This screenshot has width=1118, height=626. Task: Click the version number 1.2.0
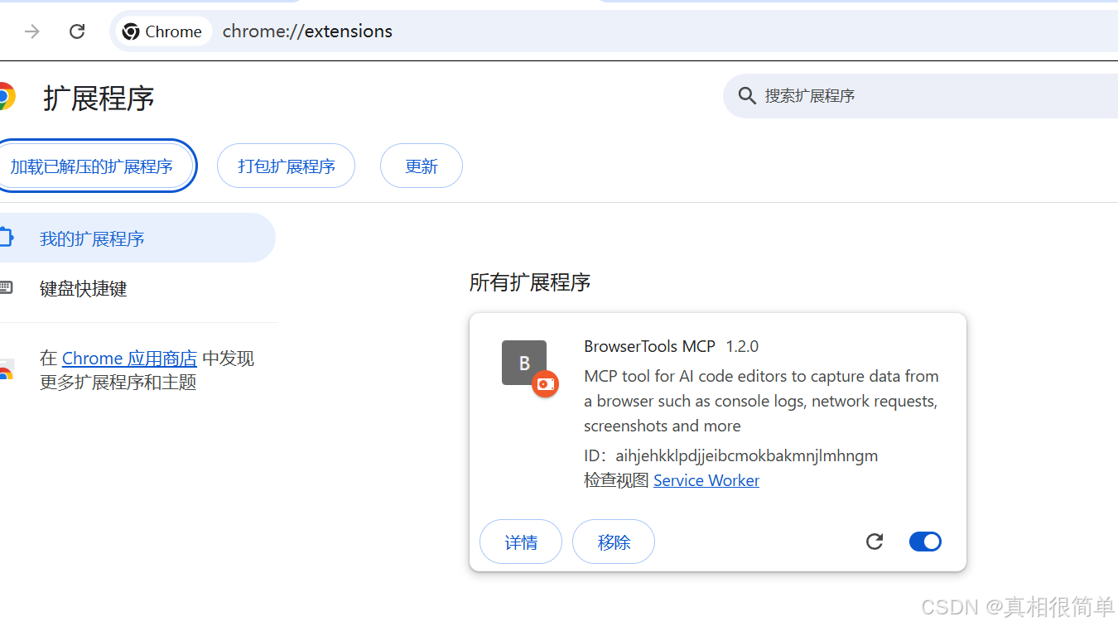[x=742, y=346]
